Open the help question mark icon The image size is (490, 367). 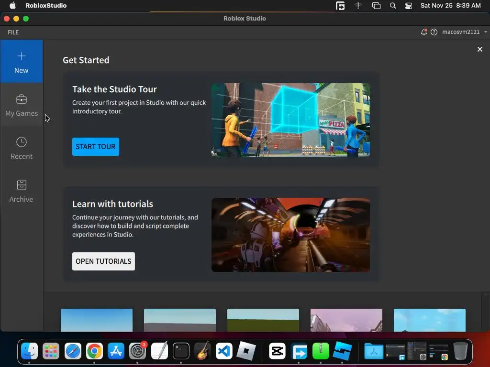coord(434,32)
